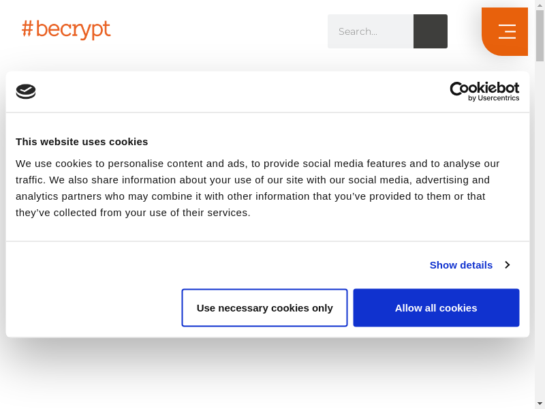The width and height of the screenshot is (545, 409).
Task: Expand the chevron beside Show details
Action: click(507, 264)
